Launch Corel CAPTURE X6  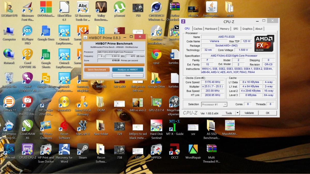28,58
